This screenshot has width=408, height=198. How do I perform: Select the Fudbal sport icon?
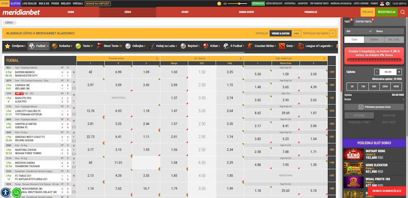[x=32, y=46]
